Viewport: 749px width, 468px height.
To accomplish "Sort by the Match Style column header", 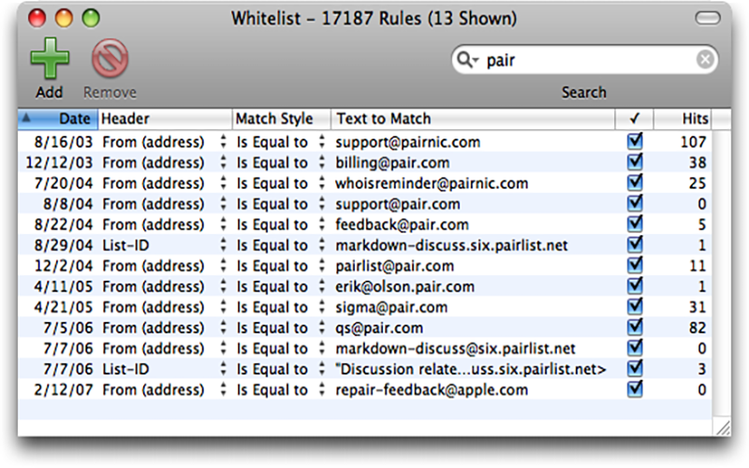I will [x=282, y=119].
